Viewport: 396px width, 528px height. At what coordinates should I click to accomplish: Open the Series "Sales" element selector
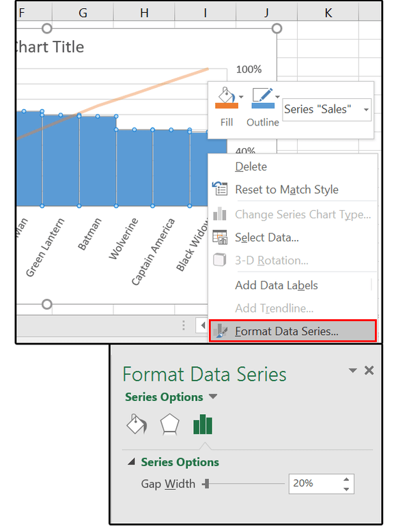[x=326, y=109]
